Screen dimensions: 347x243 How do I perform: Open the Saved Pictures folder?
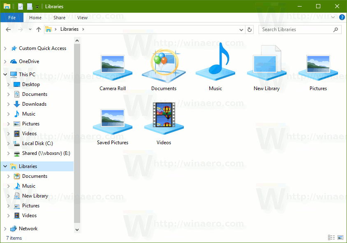pyautogui.click(x=112, y=119)
